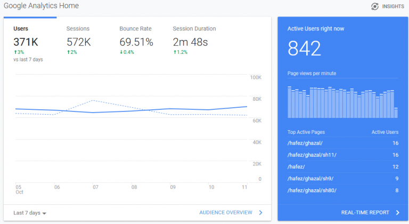Open the Insights icon
The image size is (409, 224).
coord(375,6)
